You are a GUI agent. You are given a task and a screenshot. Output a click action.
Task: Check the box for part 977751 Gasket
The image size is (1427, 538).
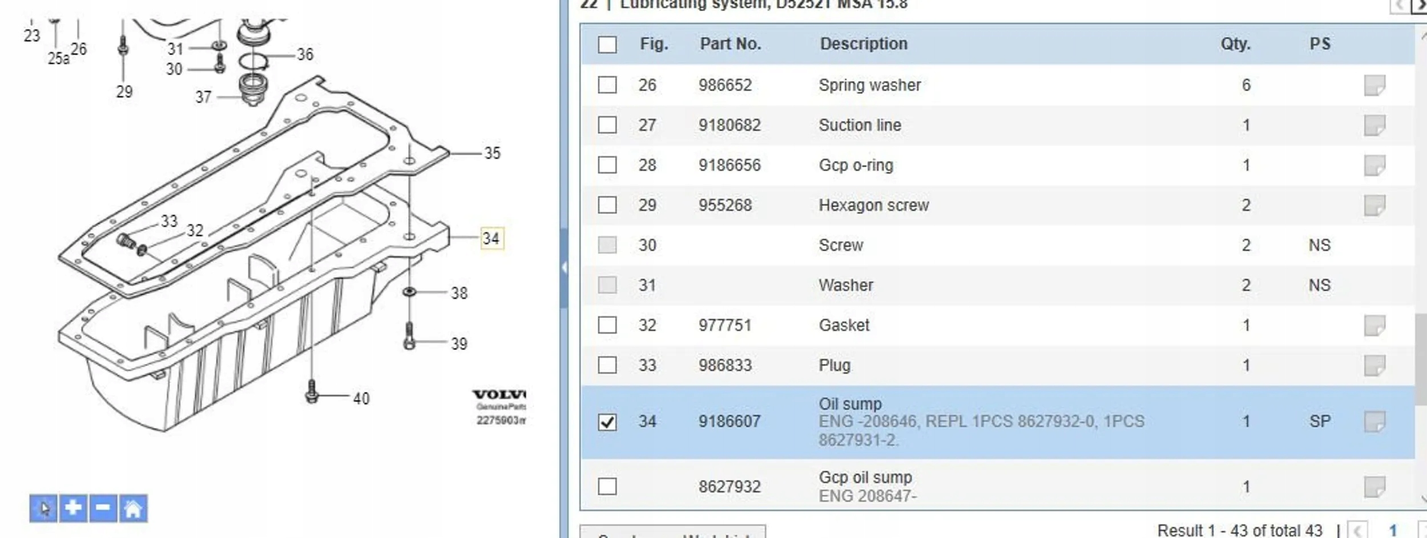click(607, 325)
